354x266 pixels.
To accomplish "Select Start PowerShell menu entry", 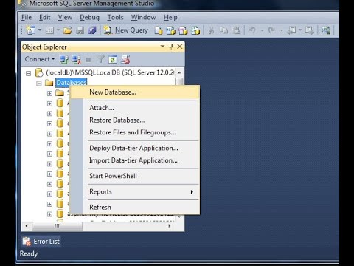I will [135, 176].
